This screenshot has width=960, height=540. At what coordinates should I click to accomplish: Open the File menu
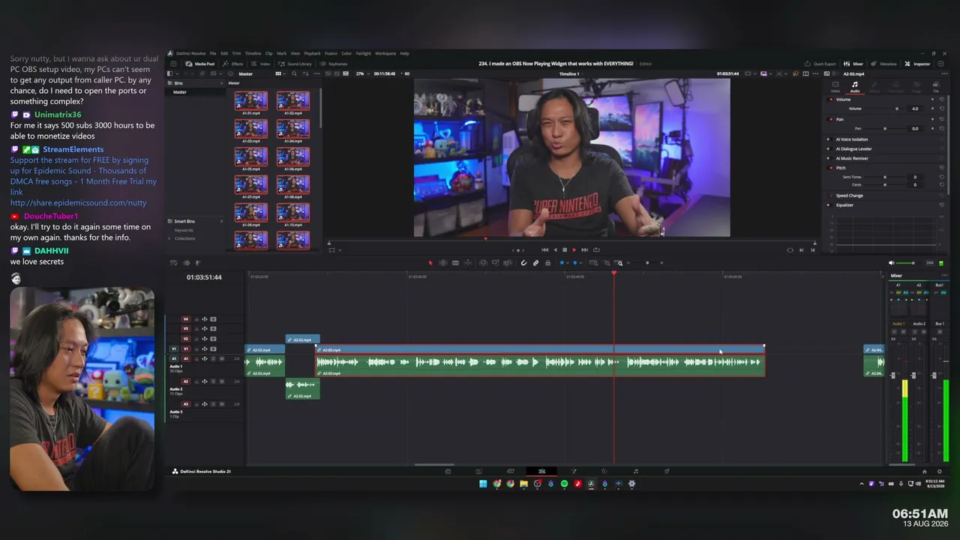pos(213,53)
